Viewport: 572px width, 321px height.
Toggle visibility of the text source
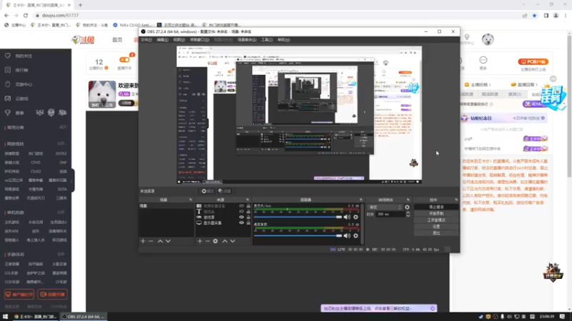(x=242, y=211)
